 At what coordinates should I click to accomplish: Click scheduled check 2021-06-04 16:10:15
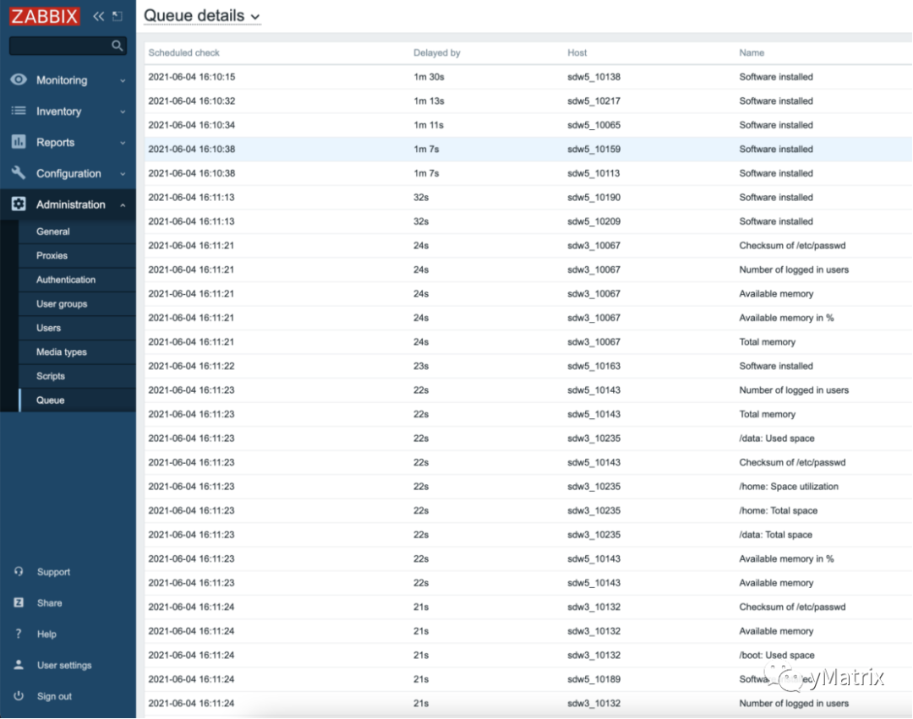pos(192,77)
